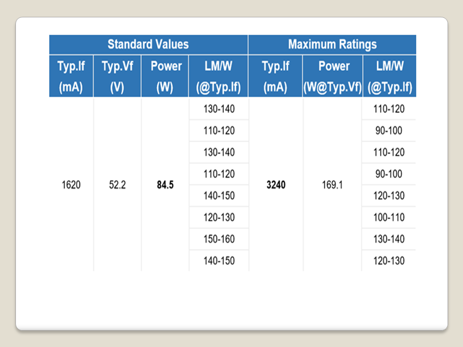Image resolution: width=463 pixels, height=347 pixels.
Task: Click LM/W header under Standard Values
Action: click(218, 77)
